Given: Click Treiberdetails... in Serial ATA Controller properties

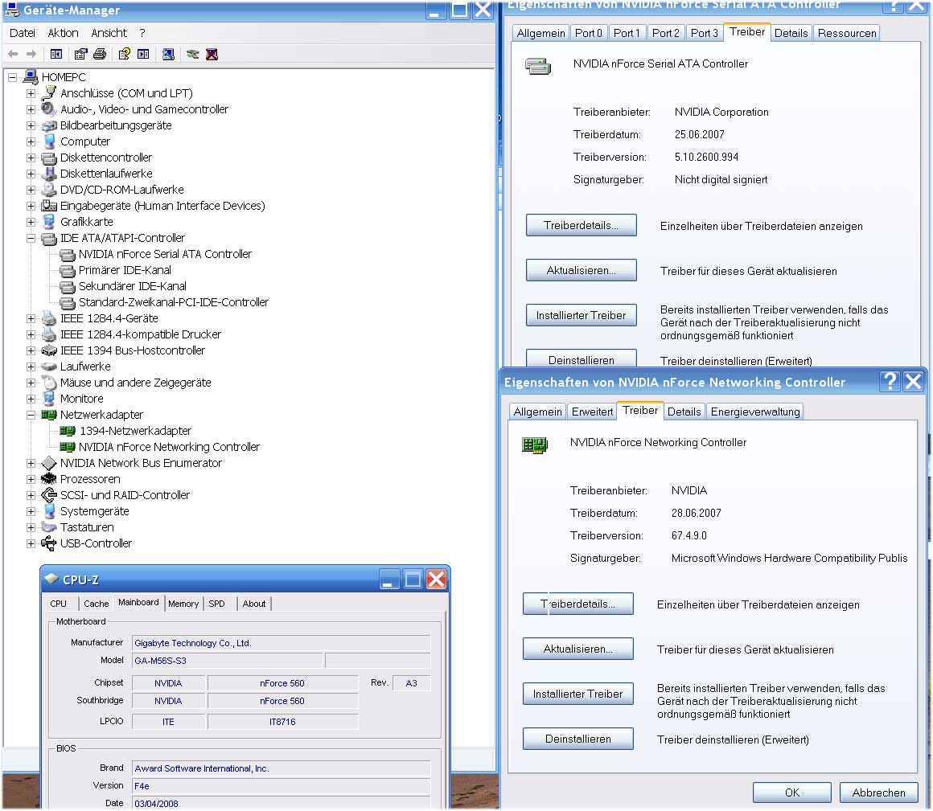Looking at the screenshot, I should point(581,225).
